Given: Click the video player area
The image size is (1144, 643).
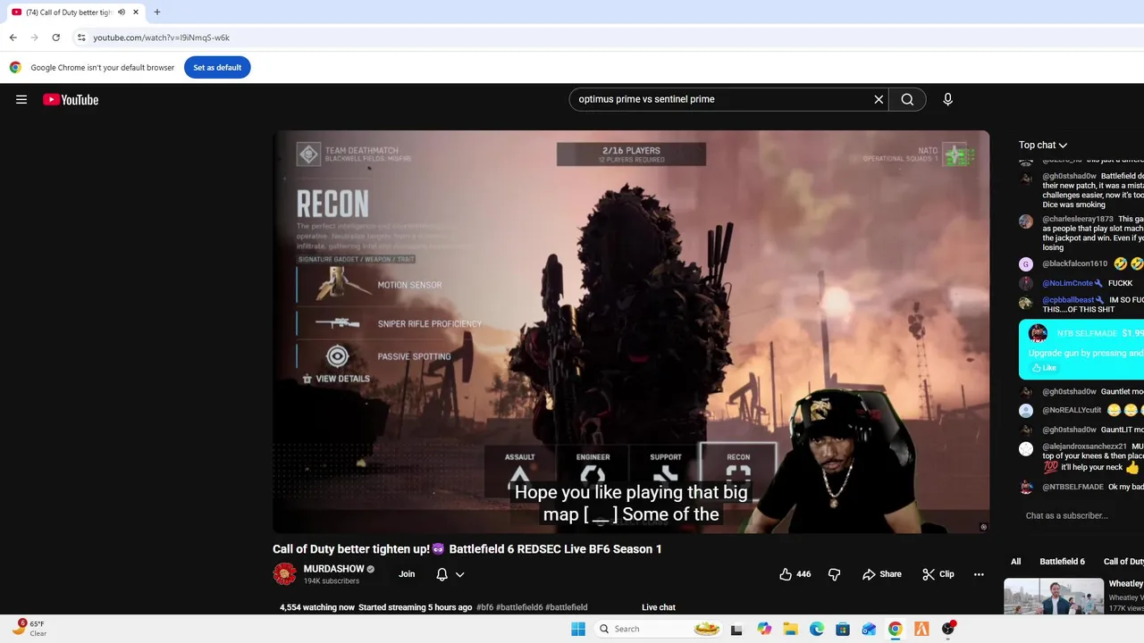Looking at the screenshot, I should tap(631, 331).
